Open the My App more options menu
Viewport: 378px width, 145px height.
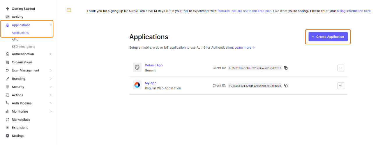click(x=341, y=85)
